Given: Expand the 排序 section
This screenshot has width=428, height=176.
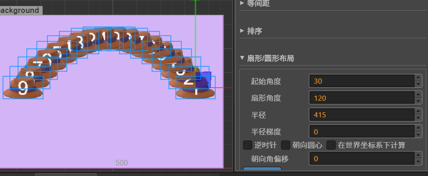Looking at the screenshot, I should click(251, 31).
